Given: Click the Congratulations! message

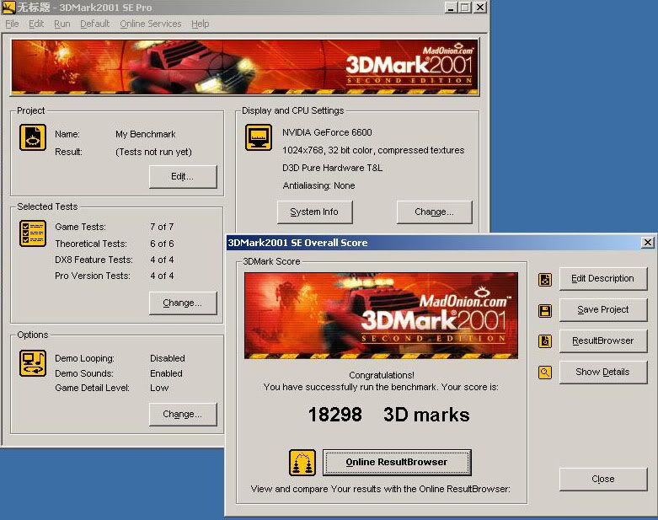Looking at the screenshot, I should click(x=382, y=375).
